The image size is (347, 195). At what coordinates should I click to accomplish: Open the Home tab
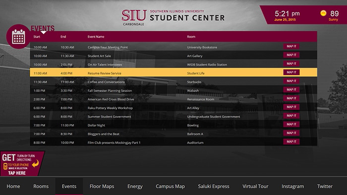13,186
